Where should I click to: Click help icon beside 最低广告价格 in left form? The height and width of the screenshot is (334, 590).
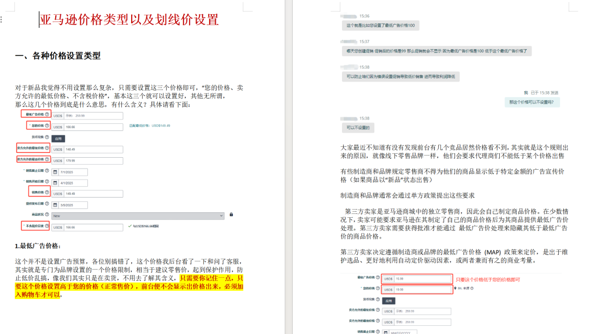coord(47,114)
